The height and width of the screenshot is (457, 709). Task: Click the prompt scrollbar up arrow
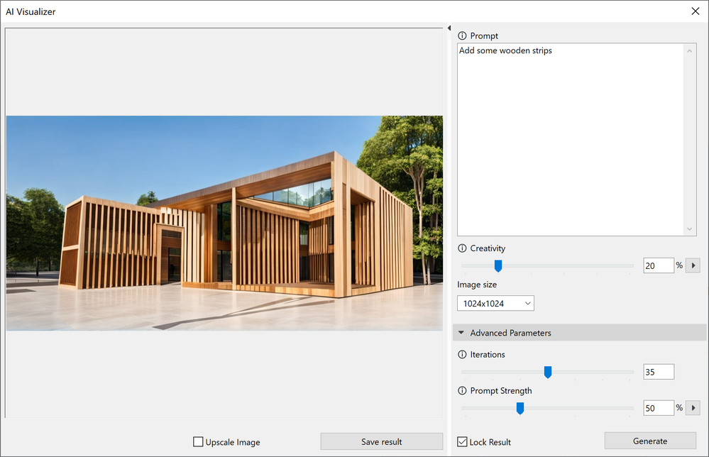[x=690, y=50]
